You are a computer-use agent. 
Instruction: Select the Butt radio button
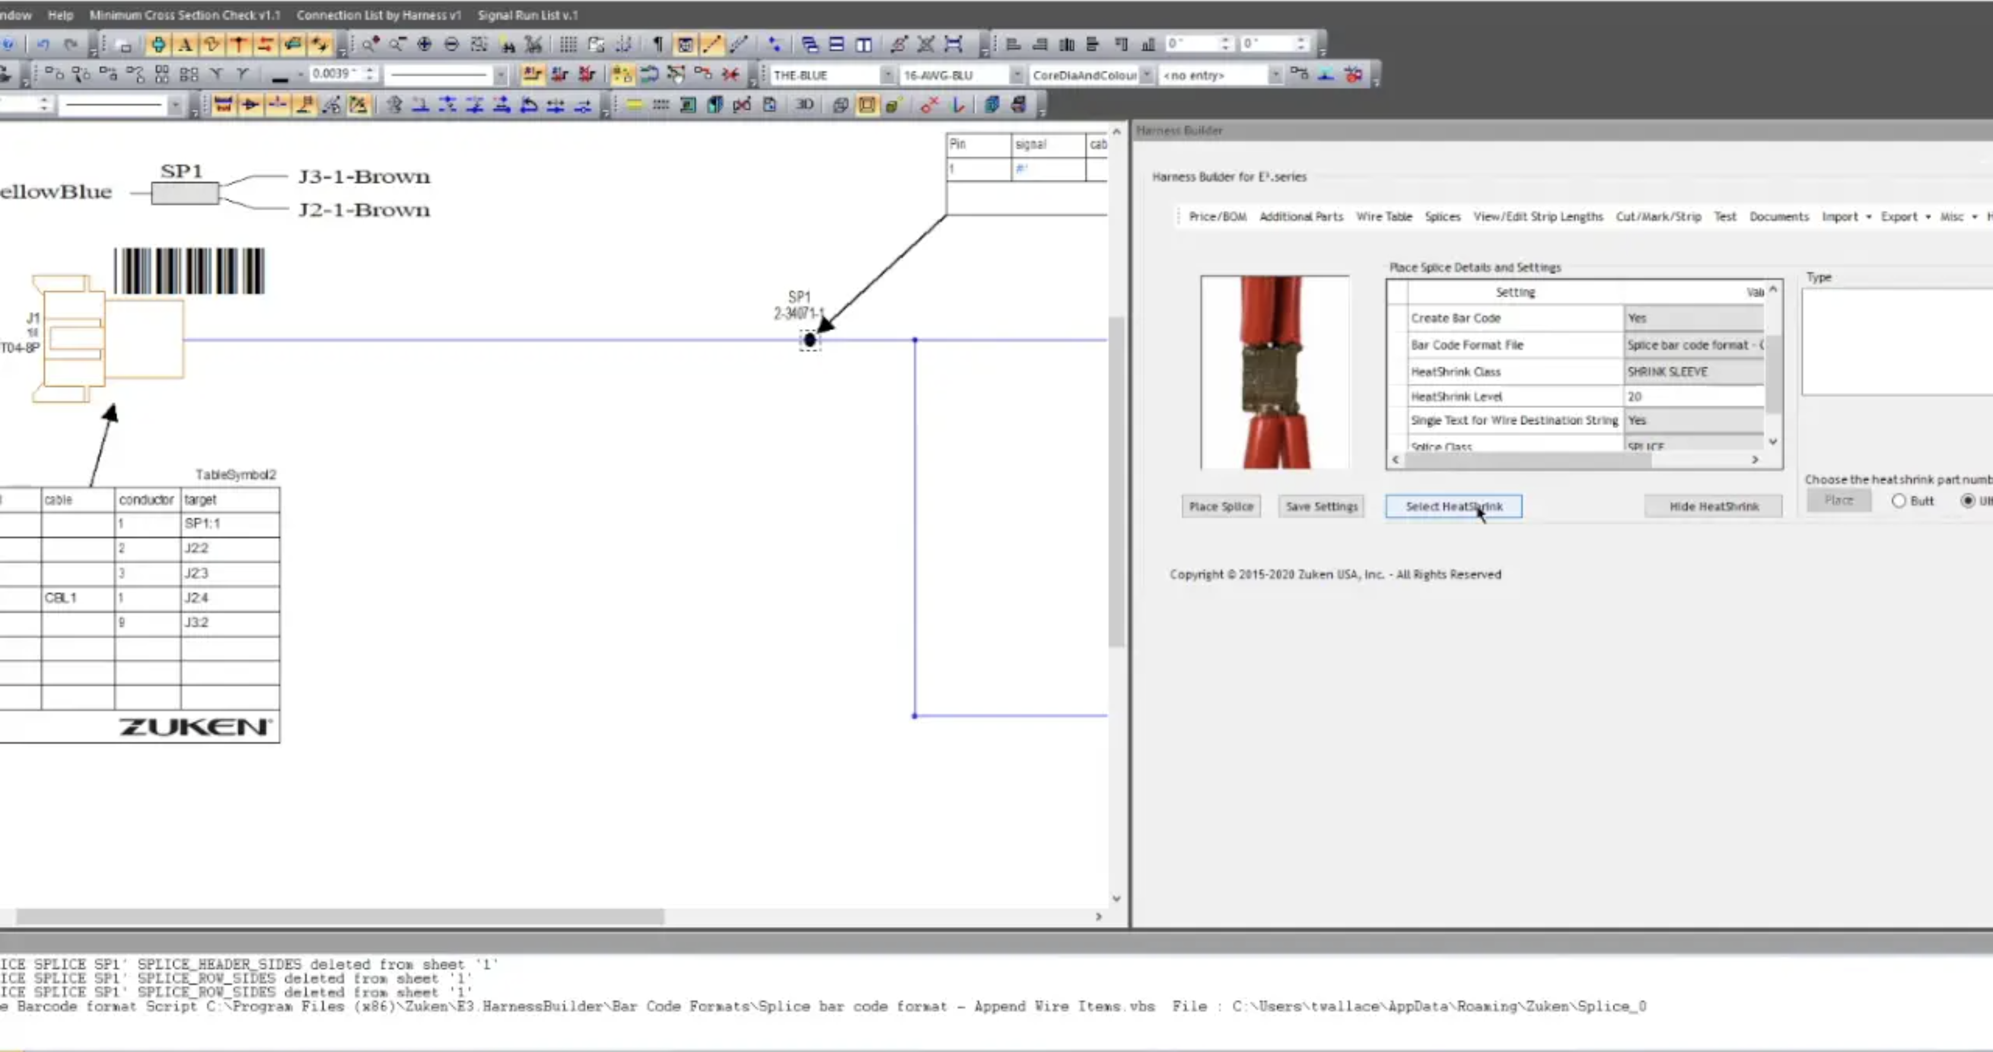(1899, 501)
